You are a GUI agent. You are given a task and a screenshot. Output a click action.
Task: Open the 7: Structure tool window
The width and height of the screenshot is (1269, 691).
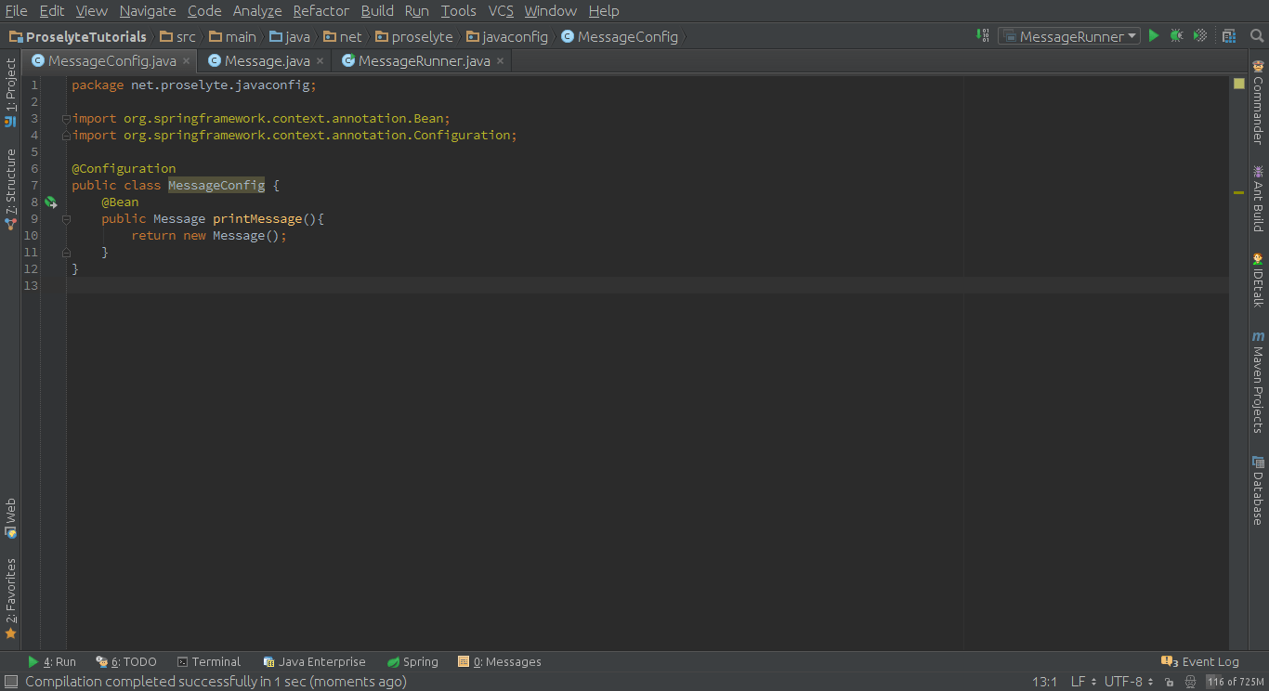click(x=10, y=189)
